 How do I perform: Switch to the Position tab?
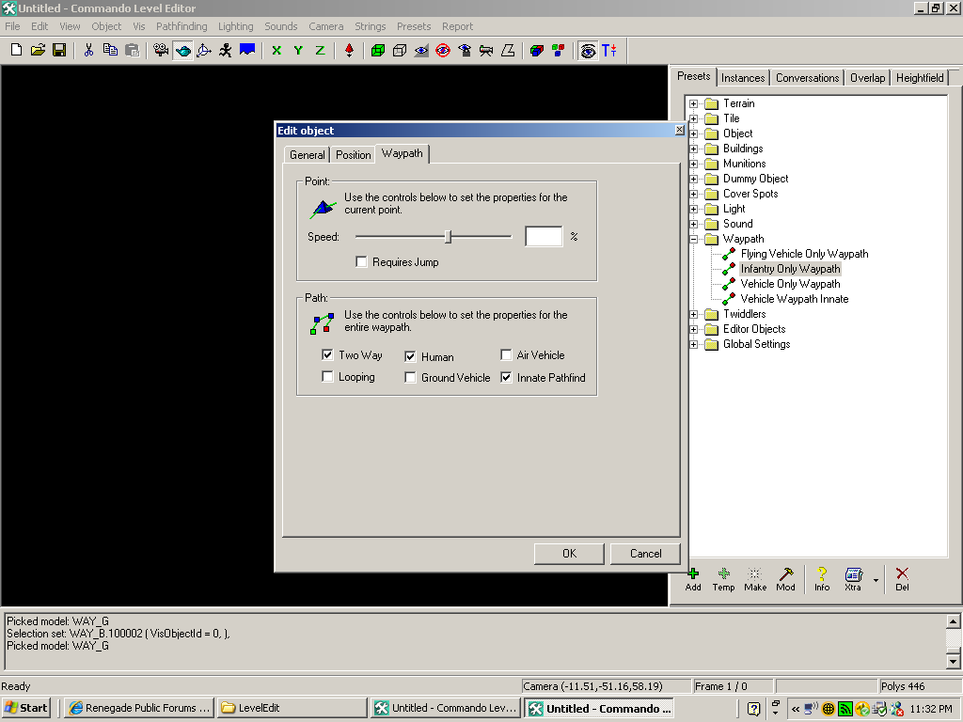pos(353,155)
